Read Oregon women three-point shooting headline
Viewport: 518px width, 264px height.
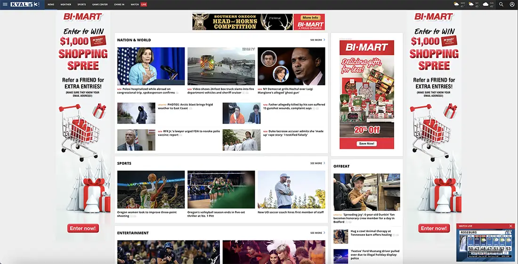(x=147, y=214)
